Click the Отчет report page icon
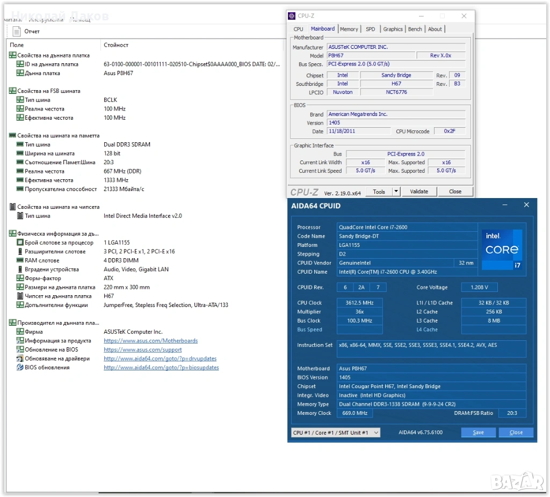Screen dimensions: 550x497 tap(17, 32)
